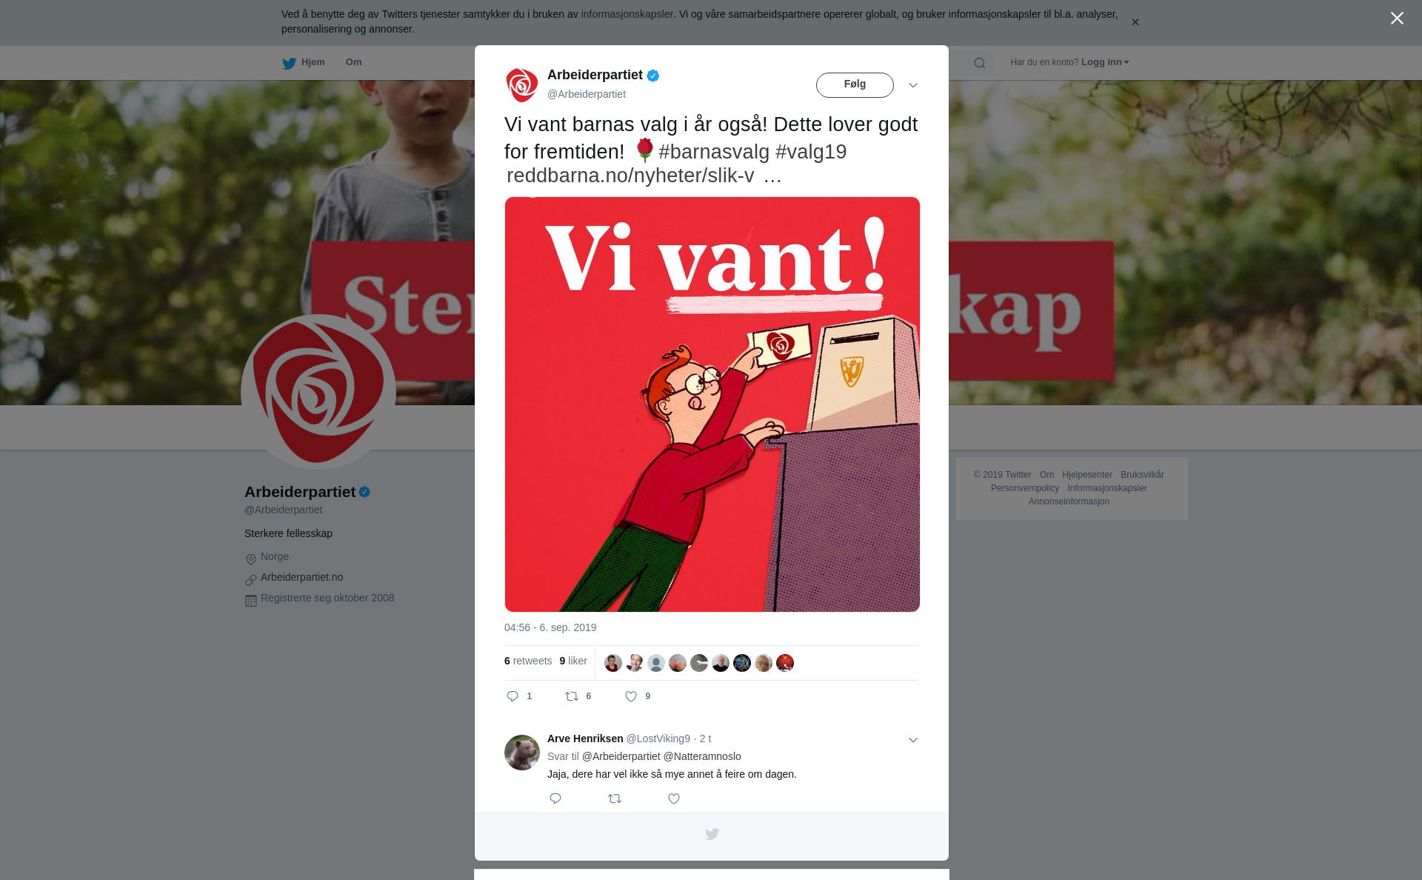Go to Hjem in the navigation bar
1422x880 pixels.
[x=313, y=62]
